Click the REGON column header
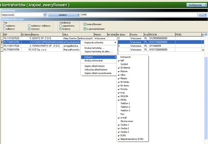This screenshot has width=208, height=144. click(162, 34)
